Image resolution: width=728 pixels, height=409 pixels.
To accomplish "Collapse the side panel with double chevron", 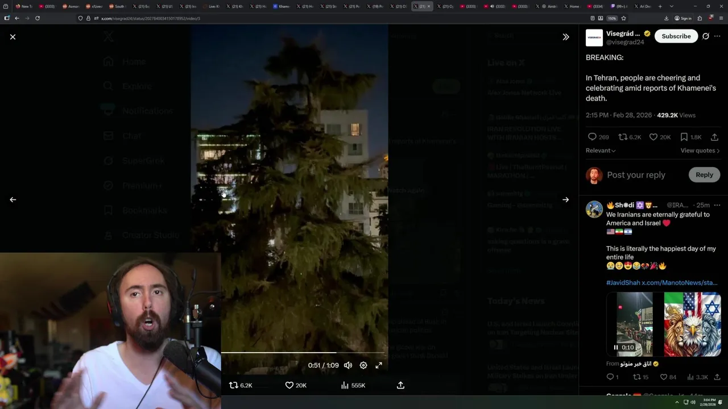I will pyautogui.click(x=565, y=36).
